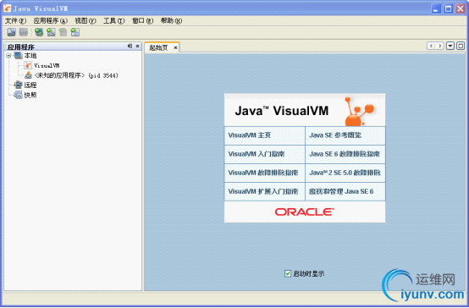Open the Java 2 SE 5.0 故障排除 link
Viewport: 469px width, 308px height.
(345, 173)
